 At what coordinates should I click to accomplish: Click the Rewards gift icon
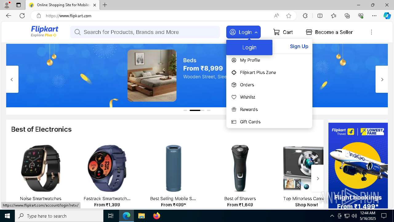pos(234,109)
